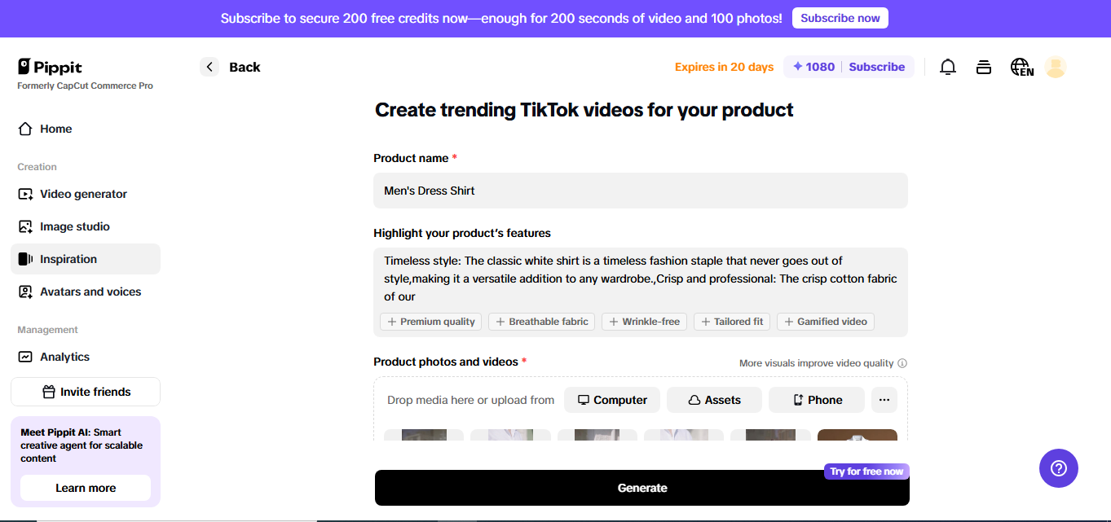The width and height of the screenshot is (1111, 522).
Task: Click the Pippit logo
Action: [50, 66]
